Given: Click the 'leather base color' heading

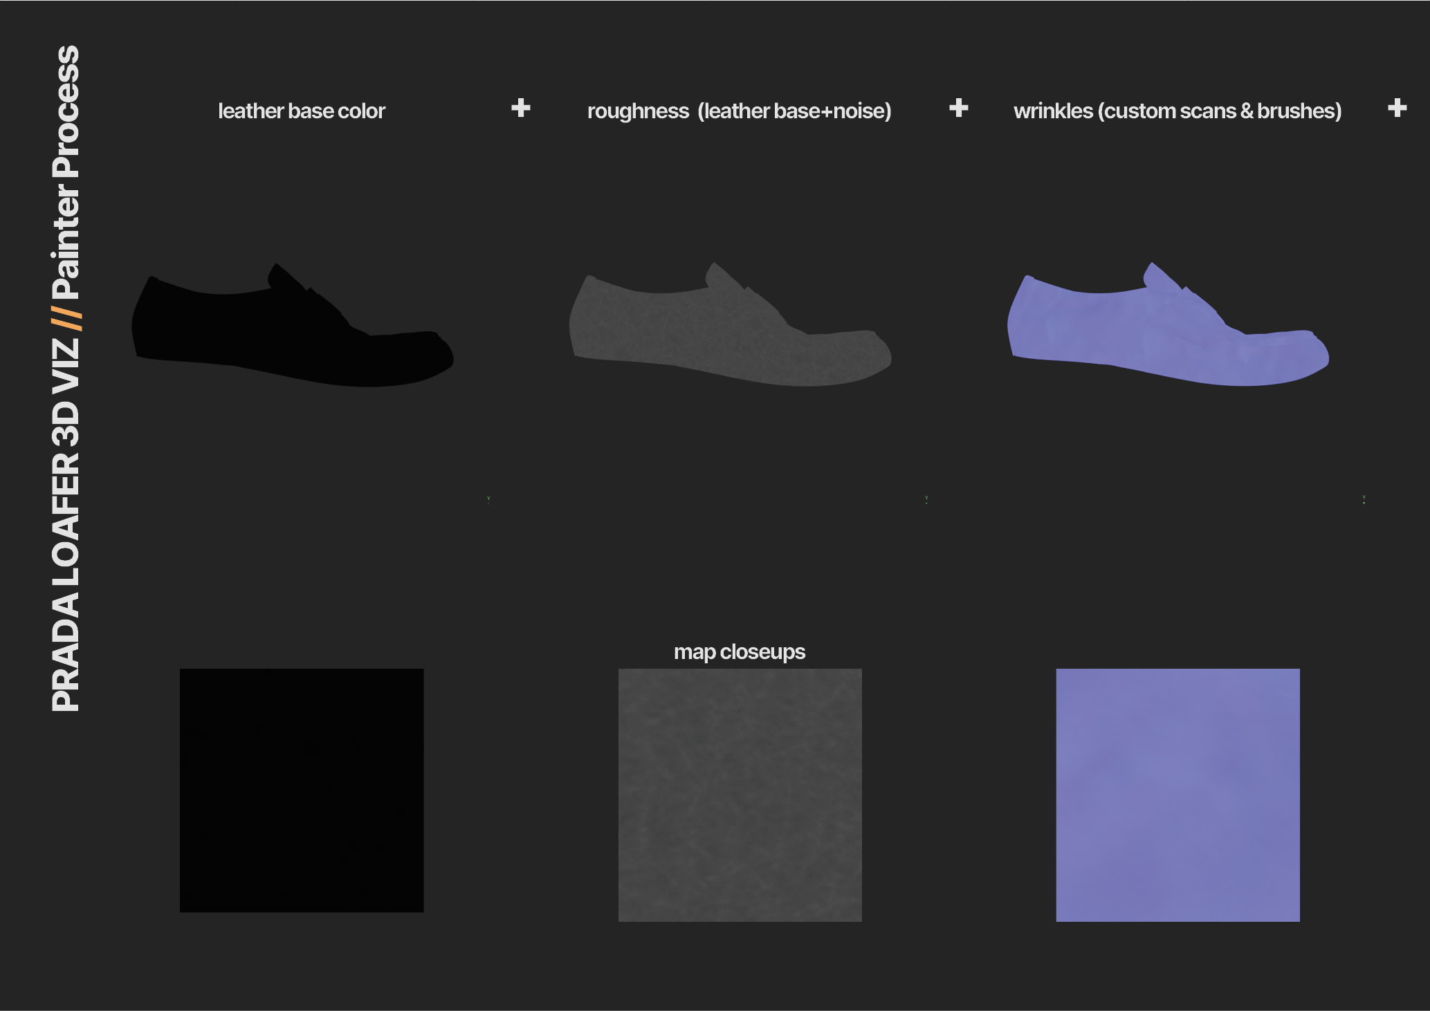Looking at the screenshot, I should 302,111.
